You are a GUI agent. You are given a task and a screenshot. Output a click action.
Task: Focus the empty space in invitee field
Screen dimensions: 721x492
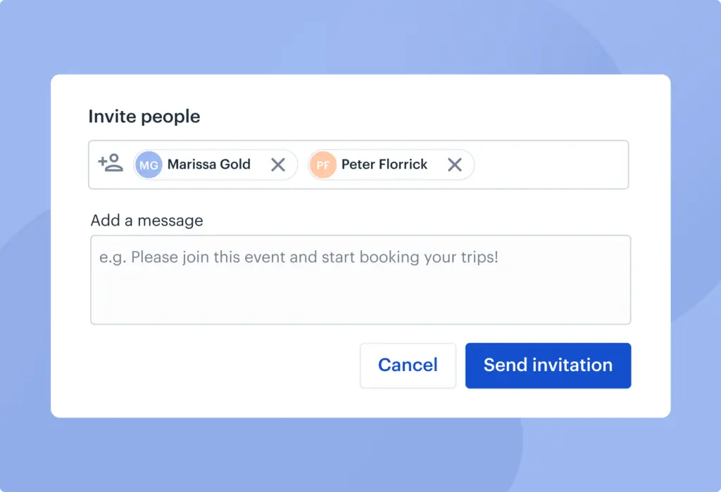pyautogui.click(x=549, y=164)
